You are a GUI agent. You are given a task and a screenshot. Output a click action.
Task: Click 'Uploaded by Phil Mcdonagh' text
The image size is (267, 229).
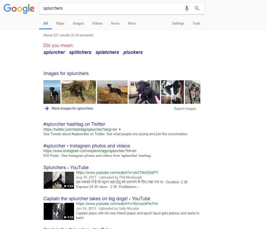(x=121, y=178)
